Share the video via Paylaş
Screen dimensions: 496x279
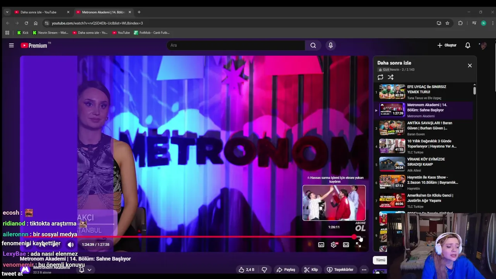point(286,270)
